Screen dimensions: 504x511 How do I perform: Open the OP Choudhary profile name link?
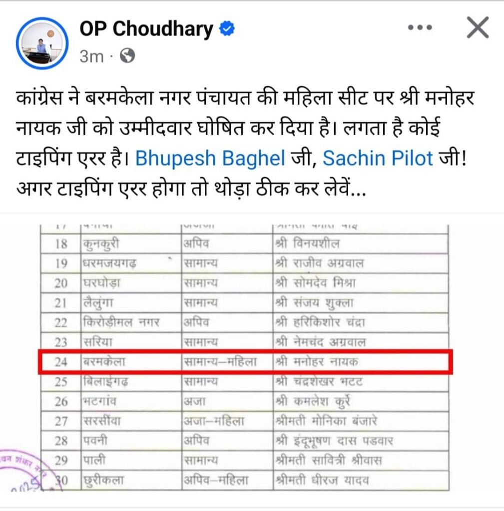pyautogui.click(x=146, y=29)
